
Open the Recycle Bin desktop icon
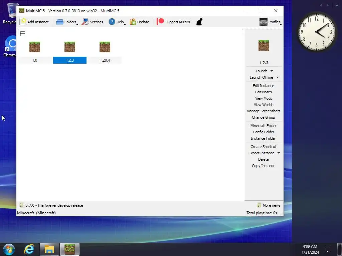(10, 13)
